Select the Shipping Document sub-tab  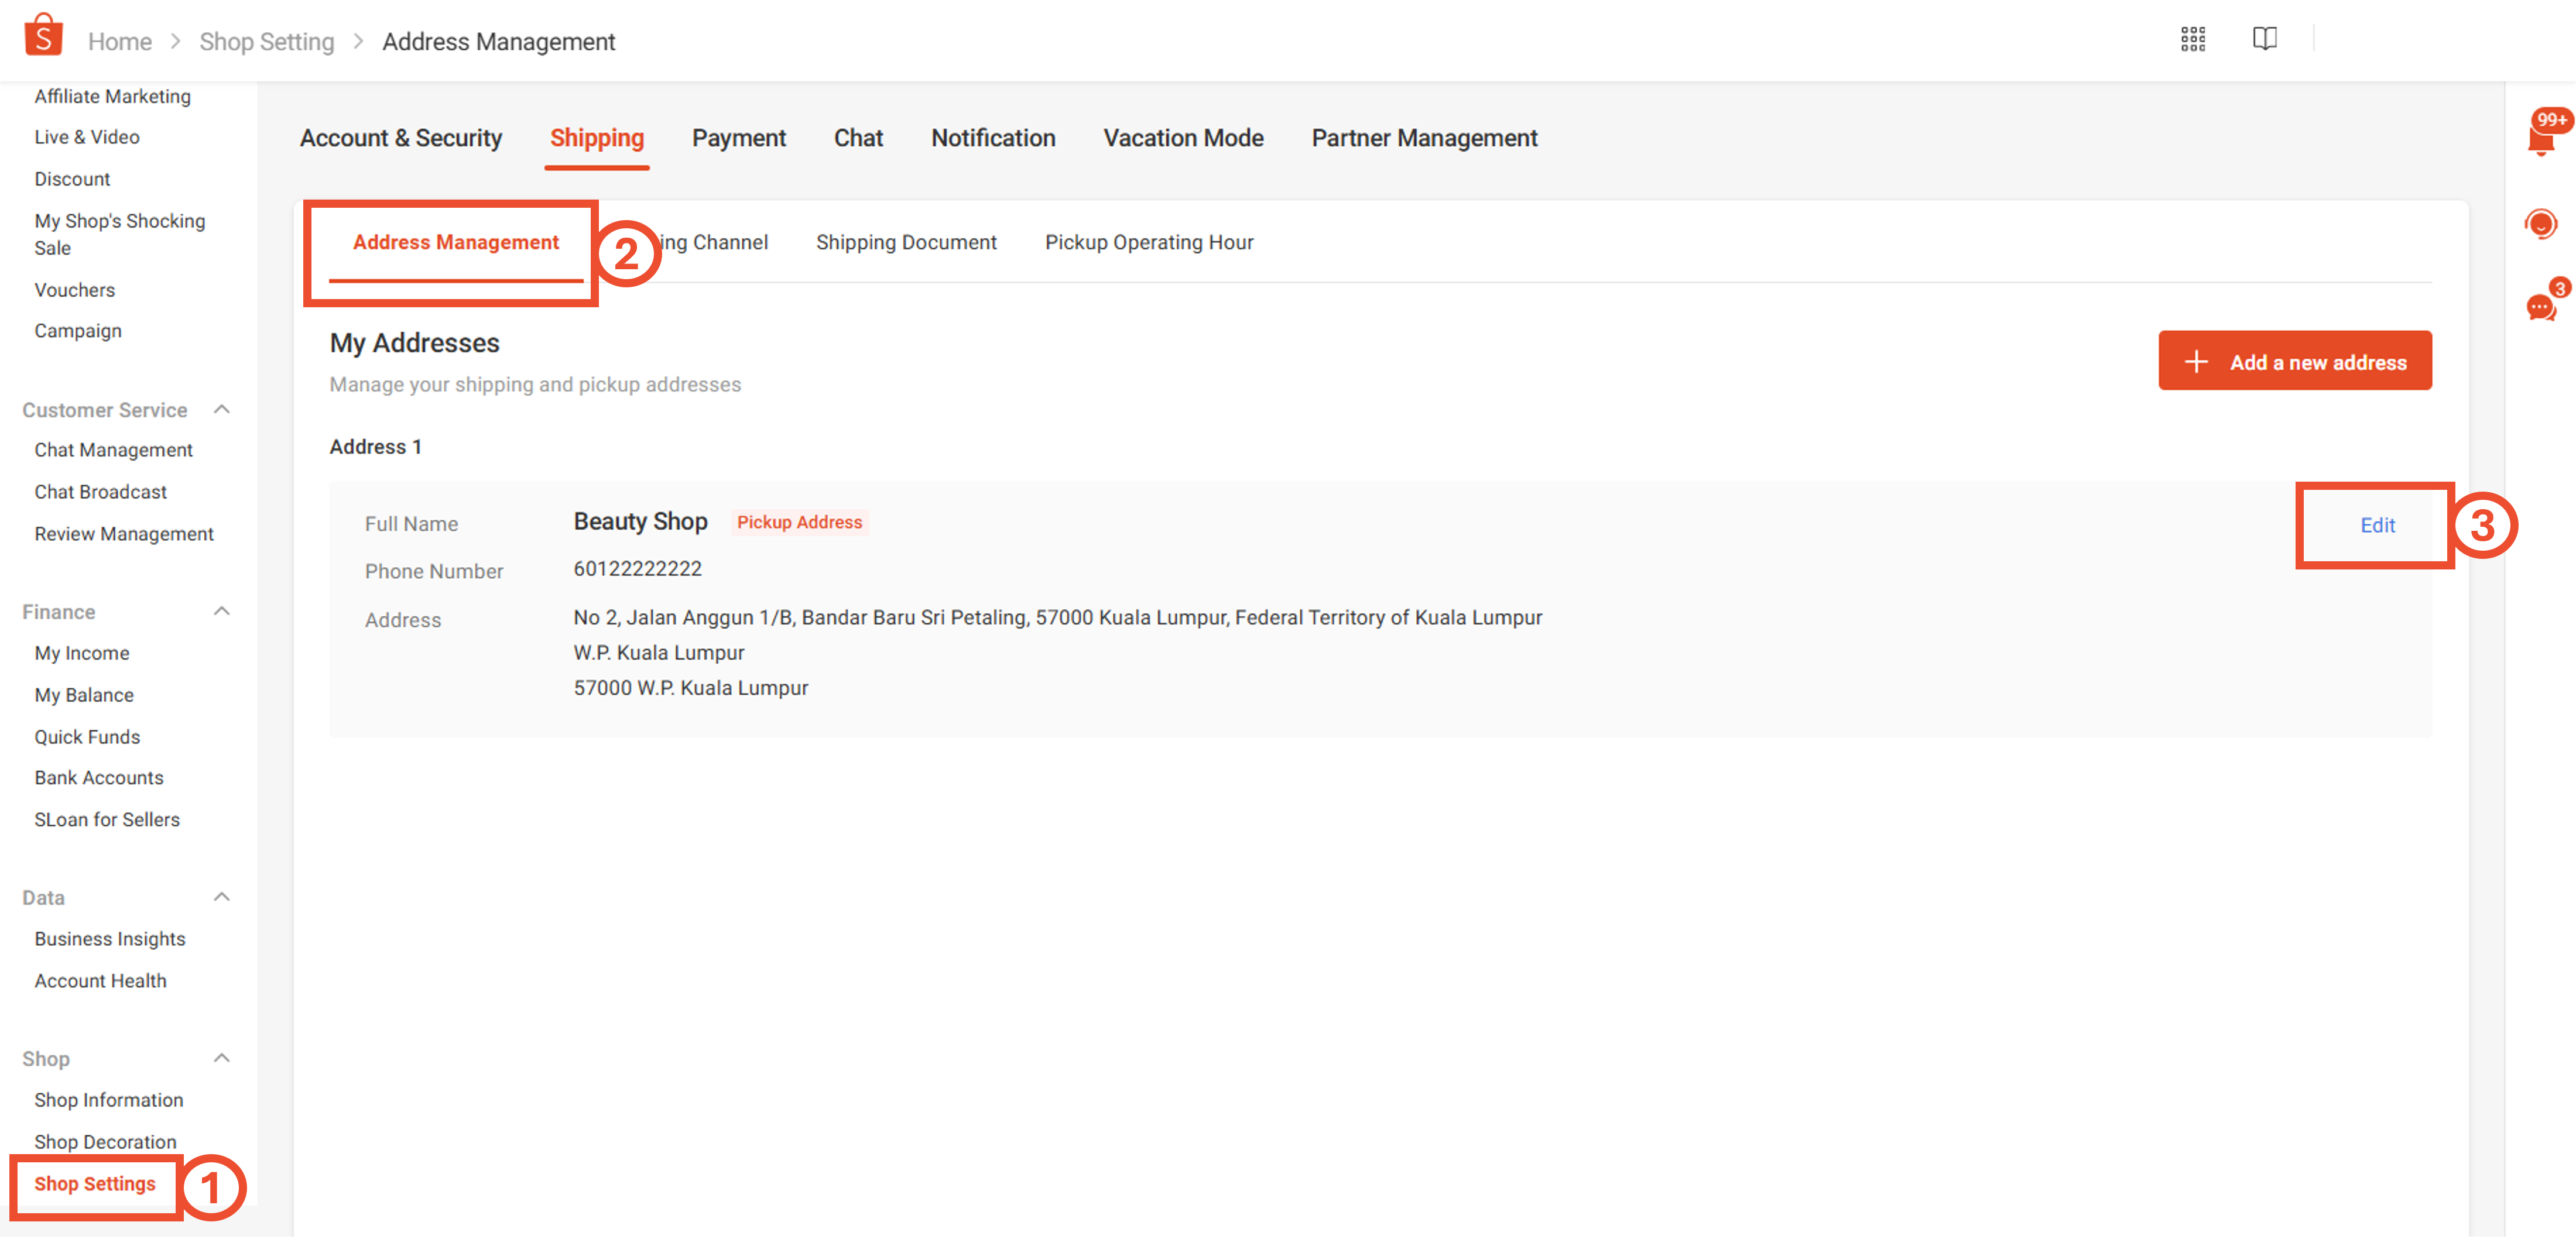pyautogui.click(x=905, y=242)
